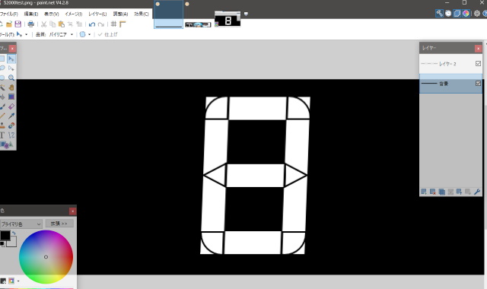
Task: Select the Clone Stamp tool
Action: coord(2,125)
